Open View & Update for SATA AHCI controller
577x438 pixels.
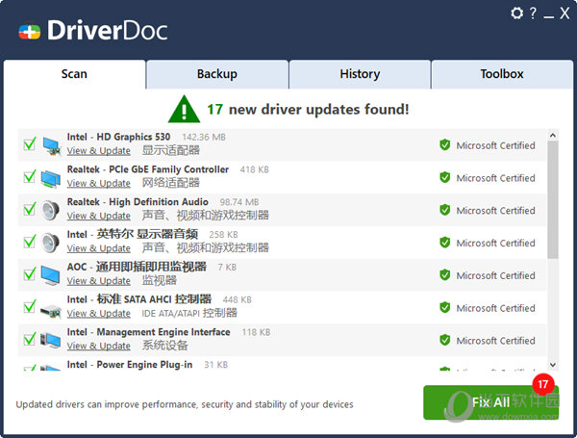tap(99, 314)
